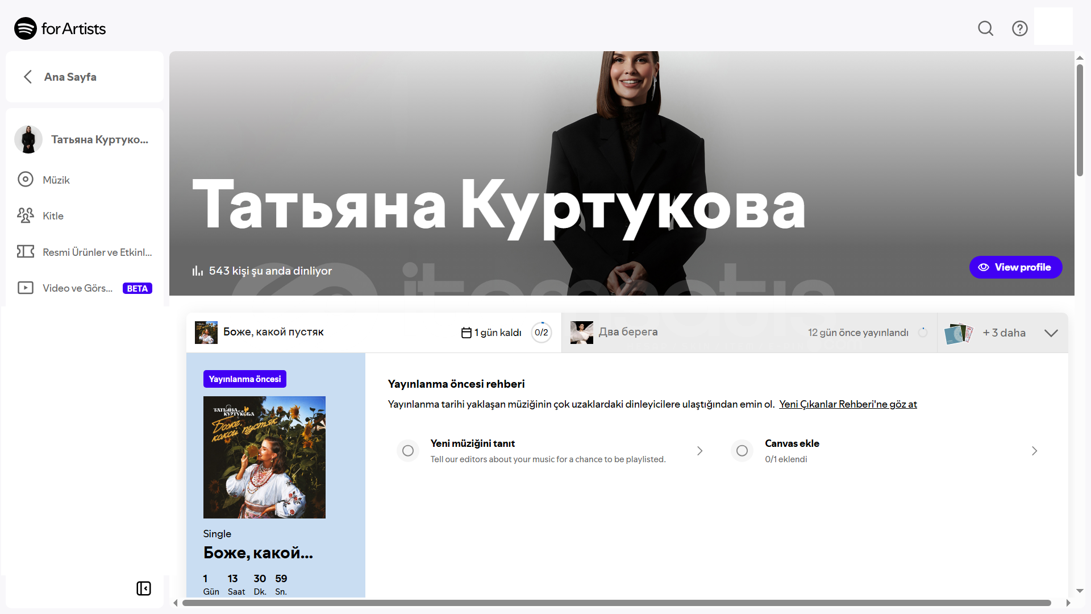Mark 'Yeni müziğini tanıt' step circle
Screen dimensions: 1091x614
[x=408, y=451]
